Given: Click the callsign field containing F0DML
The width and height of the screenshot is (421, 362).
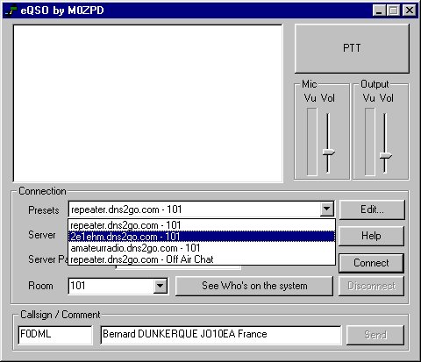Looking at the screenshot, I should (x=55, y=335).
